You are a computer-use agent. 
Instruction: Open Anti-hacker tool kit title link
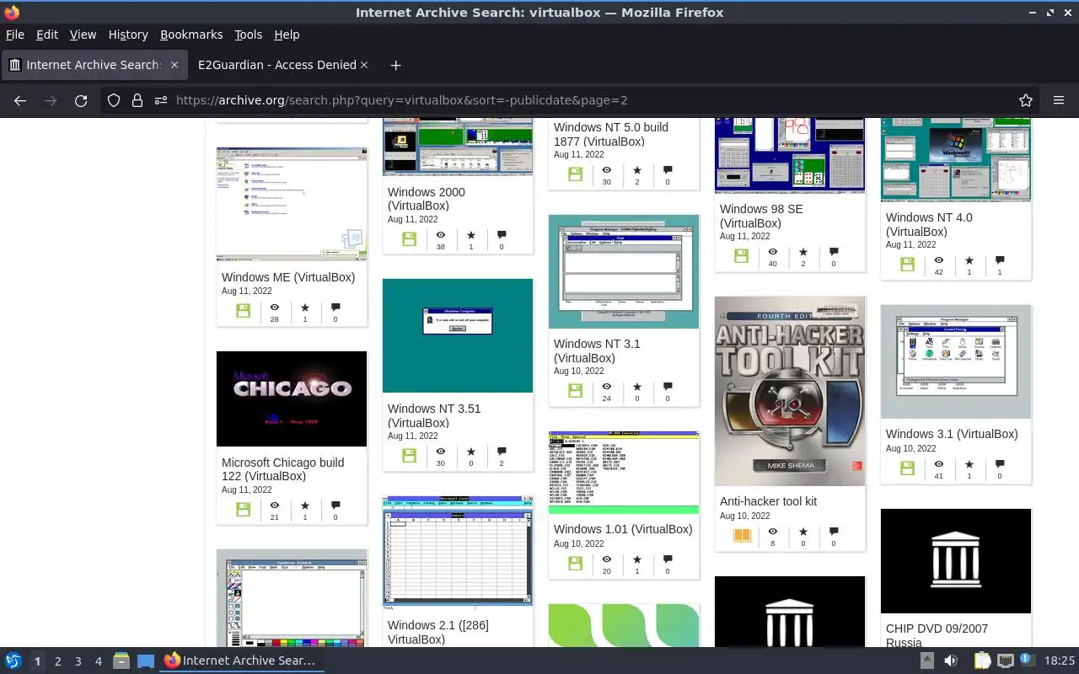pos(768,501)
